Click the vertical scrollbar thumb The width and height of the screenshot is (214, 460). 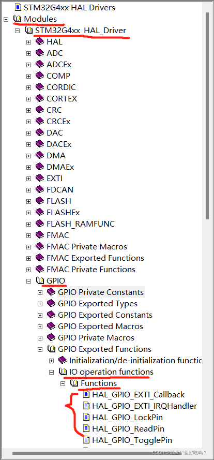click(208, 116)
